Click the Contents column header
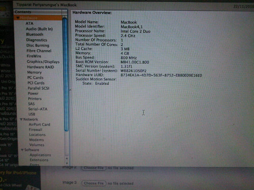Viewport: 254px width, 190px height. pos(38,12)
